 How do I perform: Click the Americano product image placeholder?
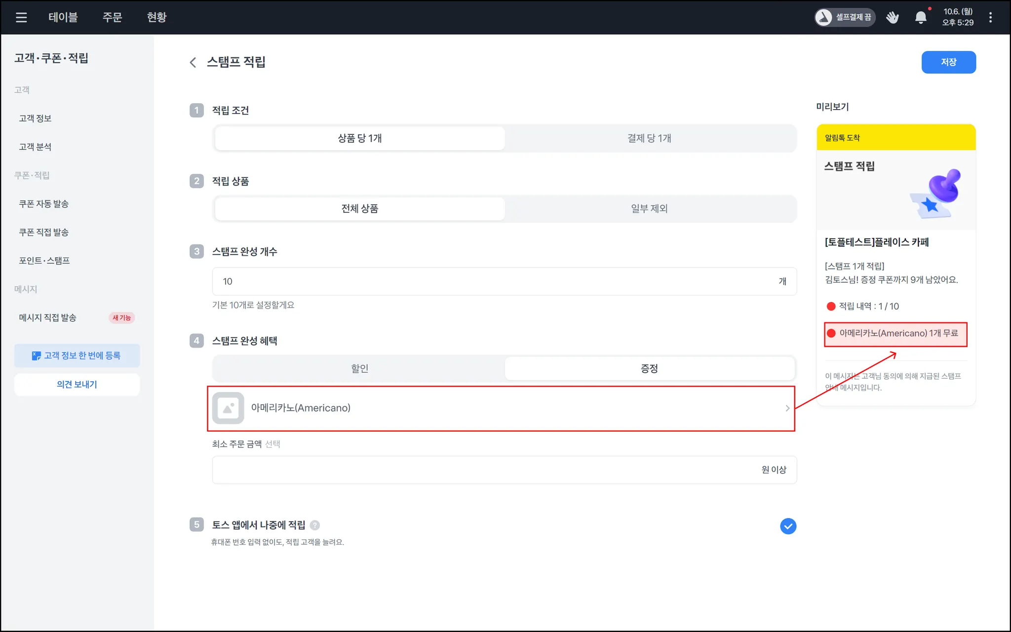(228, 408)
